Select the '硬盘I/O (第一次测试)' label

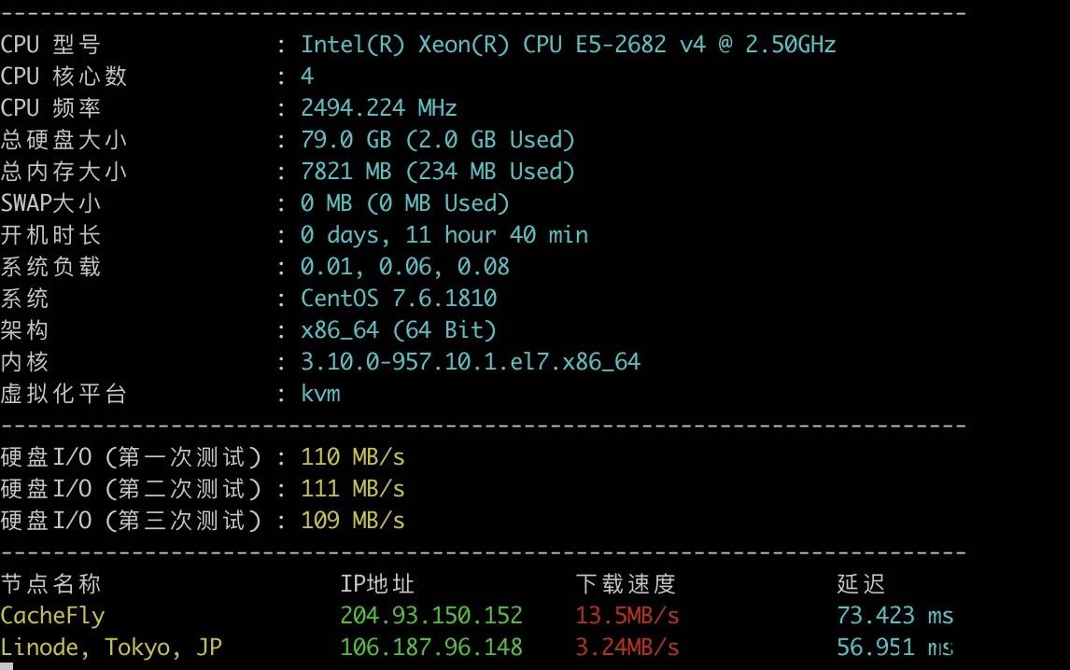[131, 457]
